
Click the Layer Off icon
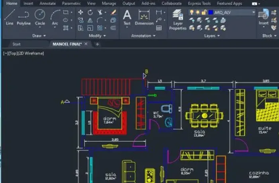(192, 20)
